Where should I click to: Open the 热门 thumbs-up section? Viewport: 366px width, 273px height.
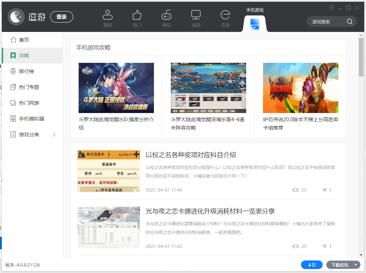137,18
